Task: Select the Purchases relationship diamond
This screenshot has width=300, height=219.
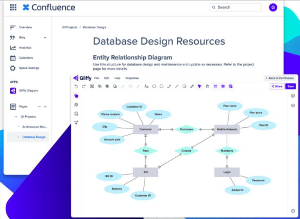Action: click(186, 129)
